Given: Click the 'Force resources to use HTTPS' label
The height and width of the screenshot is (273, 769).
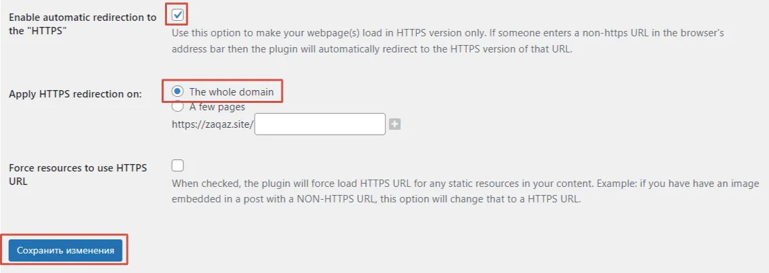Looking at the screenshot, I should 78,167.
